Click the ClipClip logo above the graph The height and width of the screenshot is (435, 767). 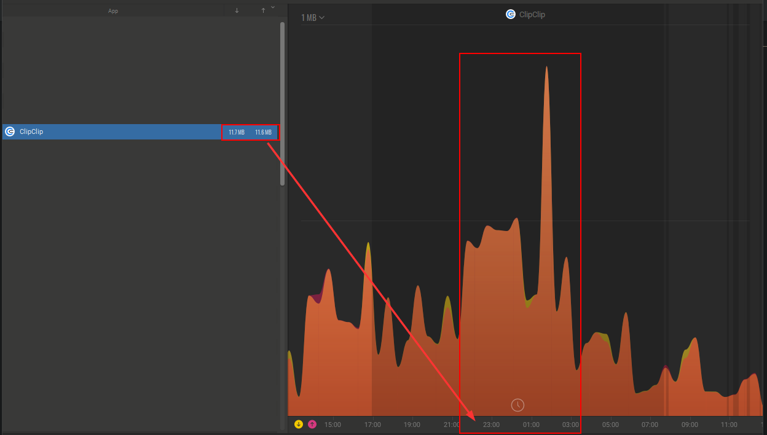511,14
